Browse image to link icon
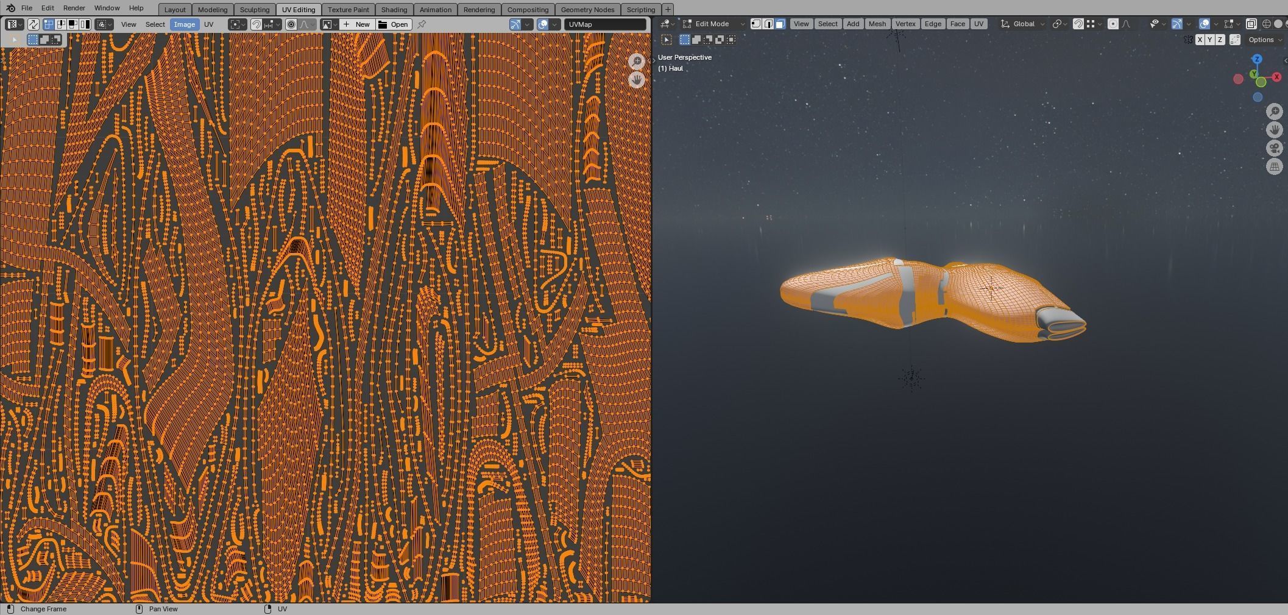 pyautogui.click(x=330, y=24)
